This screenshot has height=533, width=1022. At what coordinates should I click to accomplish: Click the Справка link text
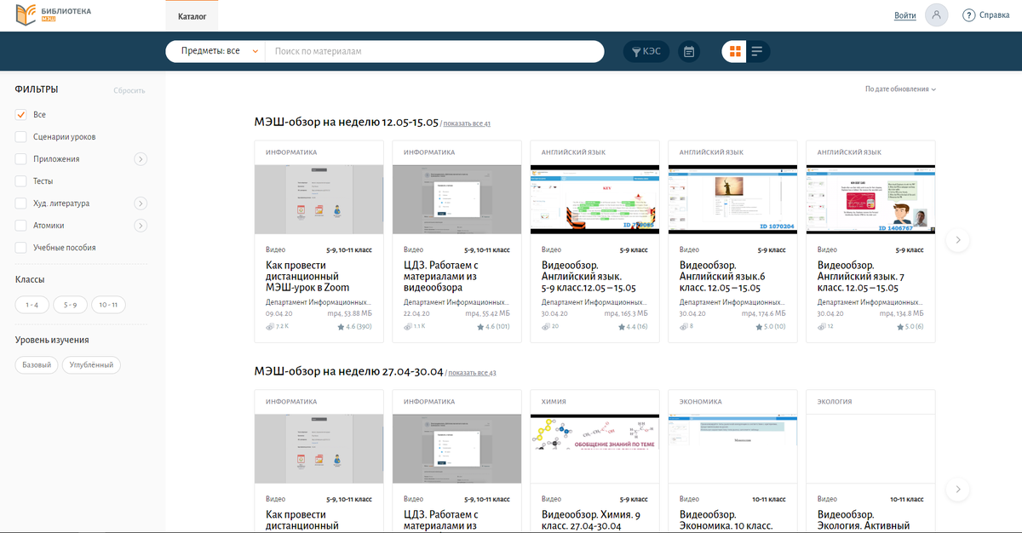(995, 15)
